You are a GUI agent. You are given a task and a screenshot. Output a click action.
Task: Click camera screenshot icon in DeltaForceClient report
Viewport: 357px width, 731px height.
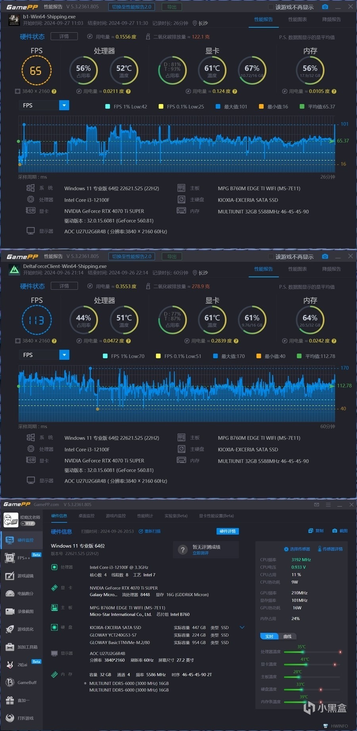325,257
